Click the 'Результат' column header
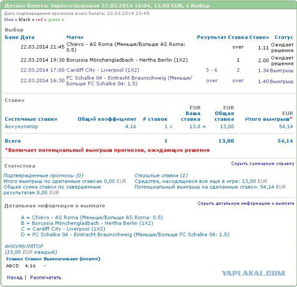297x287 pixels. (212, 37)
